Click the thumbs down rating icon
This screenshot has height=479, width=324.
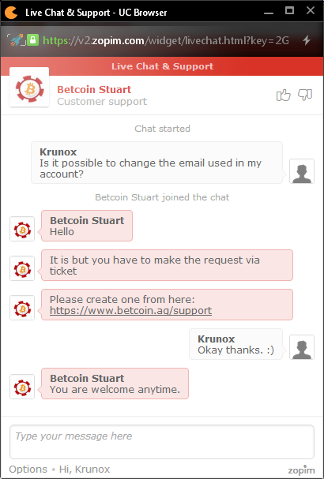305,95
